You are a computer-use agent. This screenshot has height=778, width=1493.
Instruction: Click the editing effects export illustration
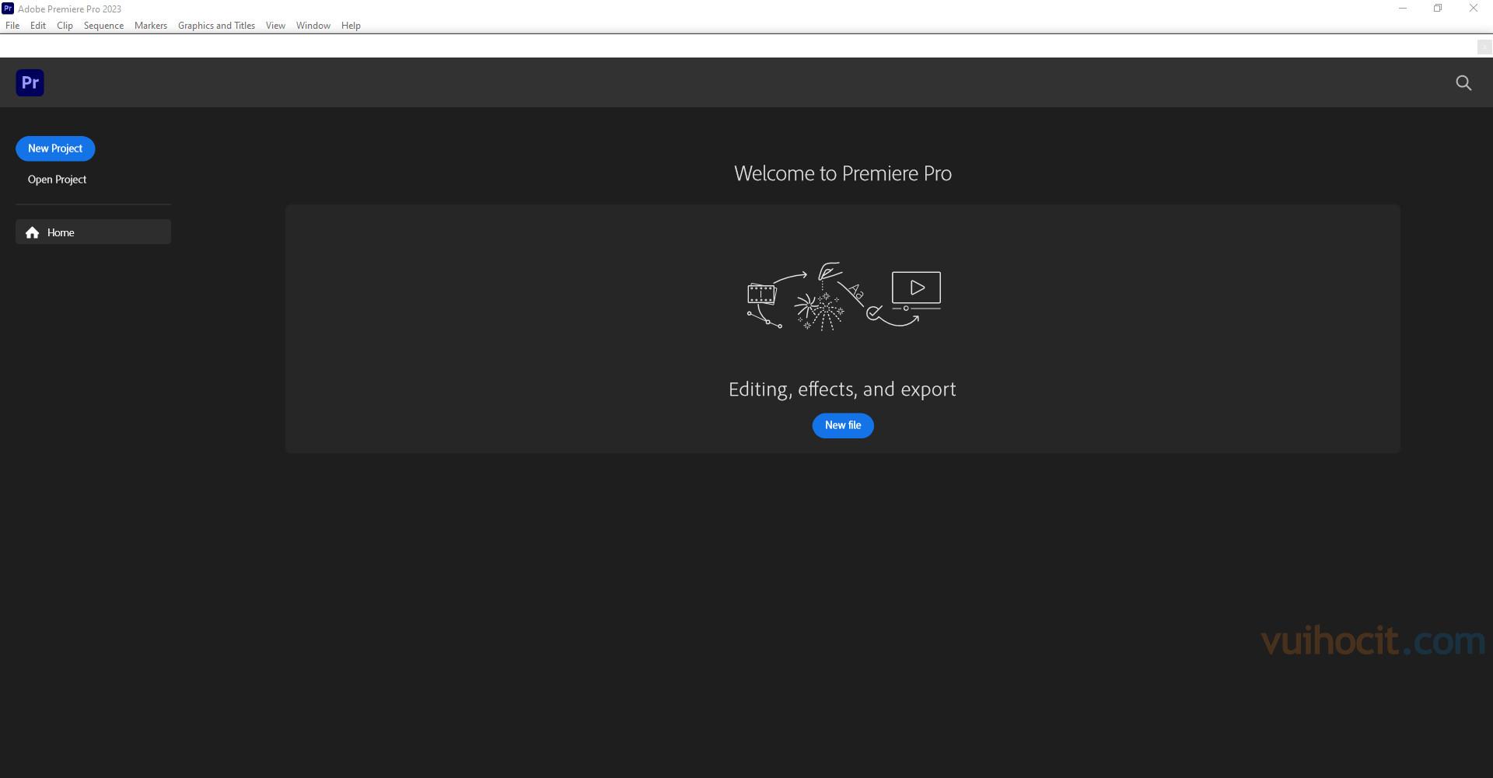pyautogui.click(x=844, y=297)
